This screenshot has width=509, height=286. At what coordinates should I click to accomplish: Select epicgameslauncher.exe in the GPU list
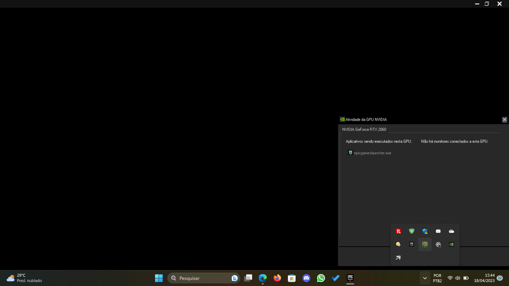372,153
